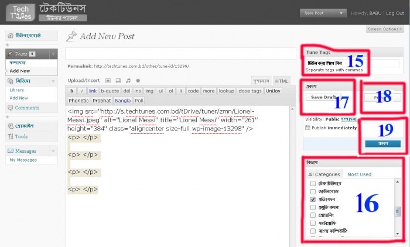Click the close tags button

click(x=250, y=91)
